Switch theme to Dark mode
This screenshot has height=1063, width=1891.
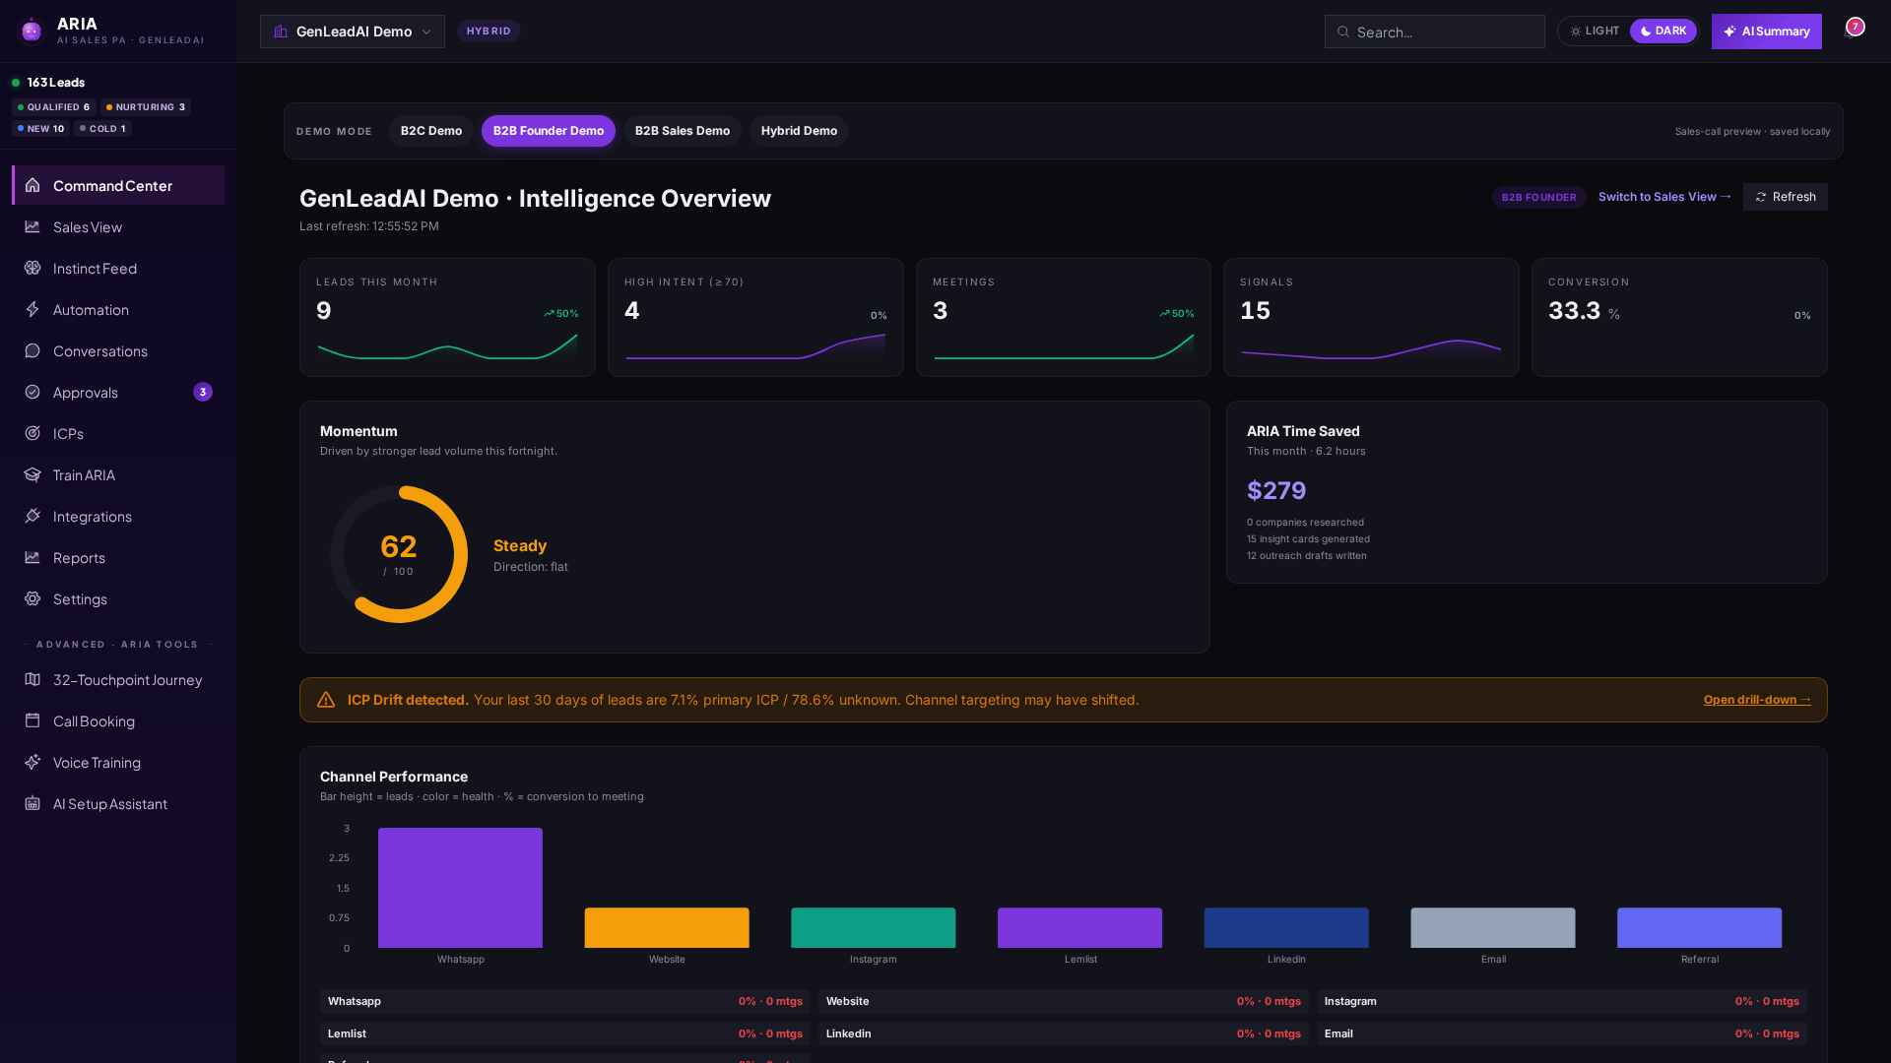[1663, 31]
